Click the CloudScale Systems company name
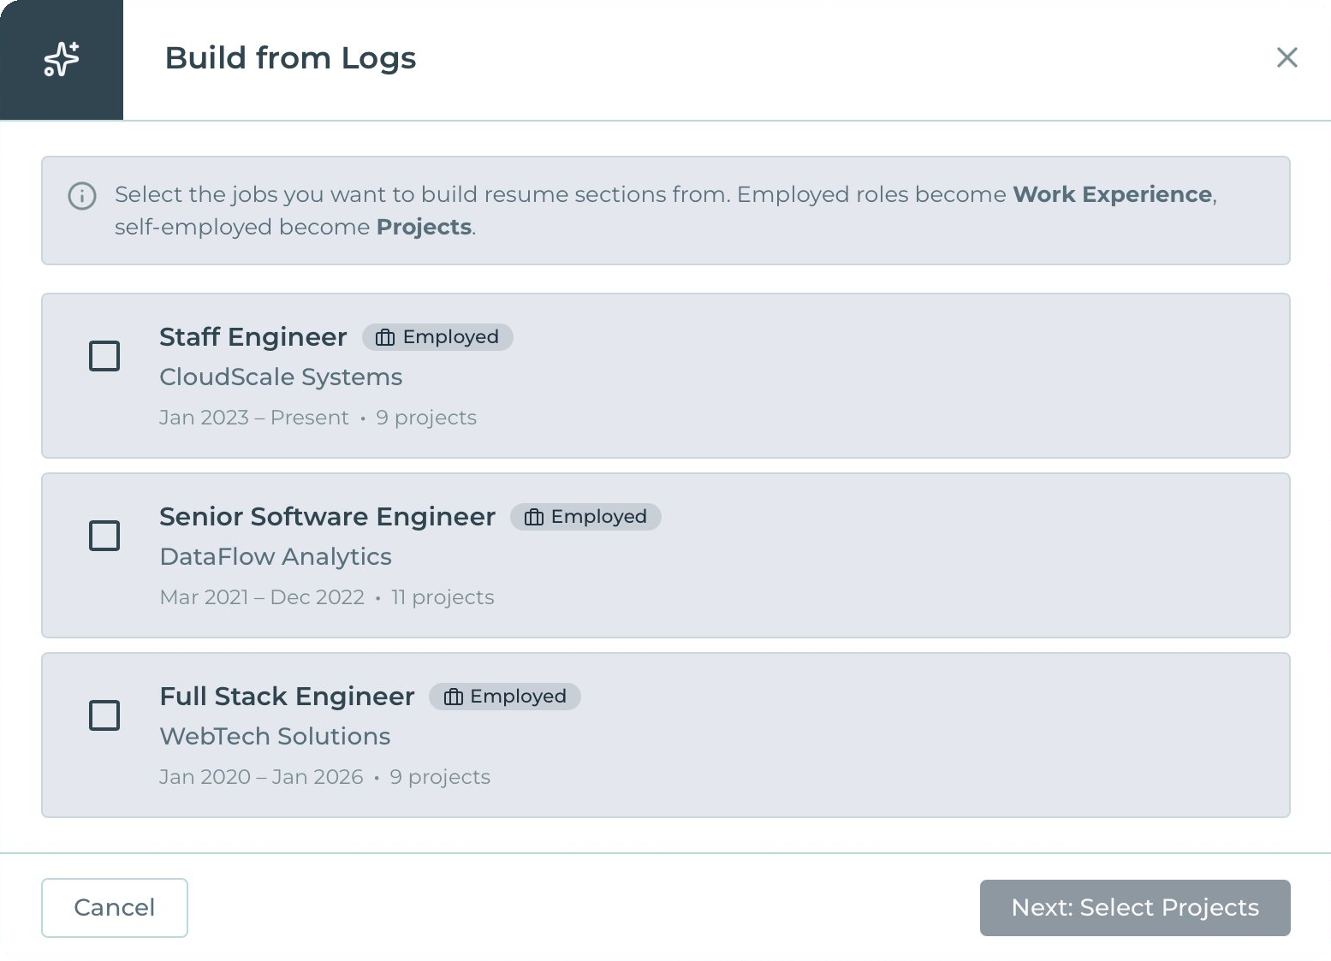1331x961 pixels. pos(281,377)
